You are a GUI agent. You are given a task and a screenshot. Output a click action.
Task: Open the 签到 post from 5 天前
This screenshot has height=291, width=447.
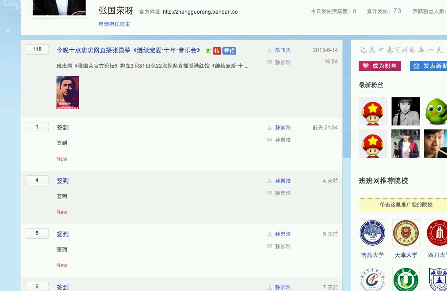[62, 234]
